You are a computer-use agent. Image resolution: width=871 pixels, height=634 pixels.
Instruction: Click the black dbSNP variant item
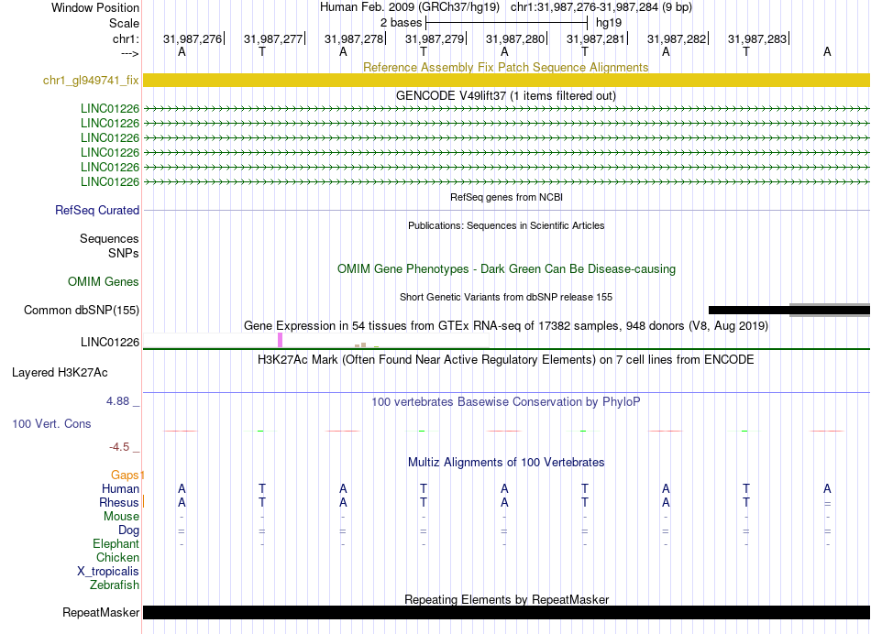tap(749, 310)
